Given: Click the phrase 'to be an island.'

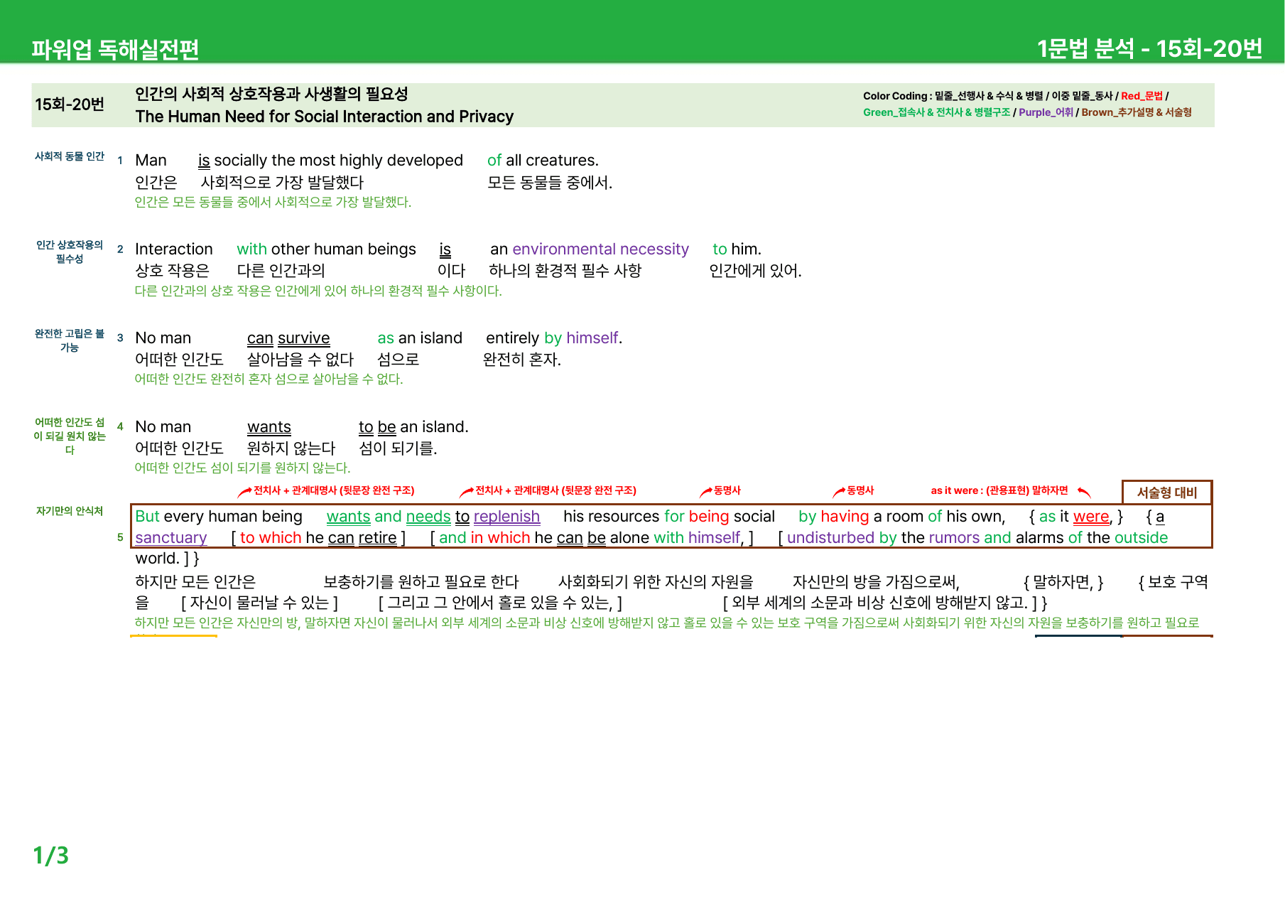Looking at the screenshot, I should (x=413, y=427).
